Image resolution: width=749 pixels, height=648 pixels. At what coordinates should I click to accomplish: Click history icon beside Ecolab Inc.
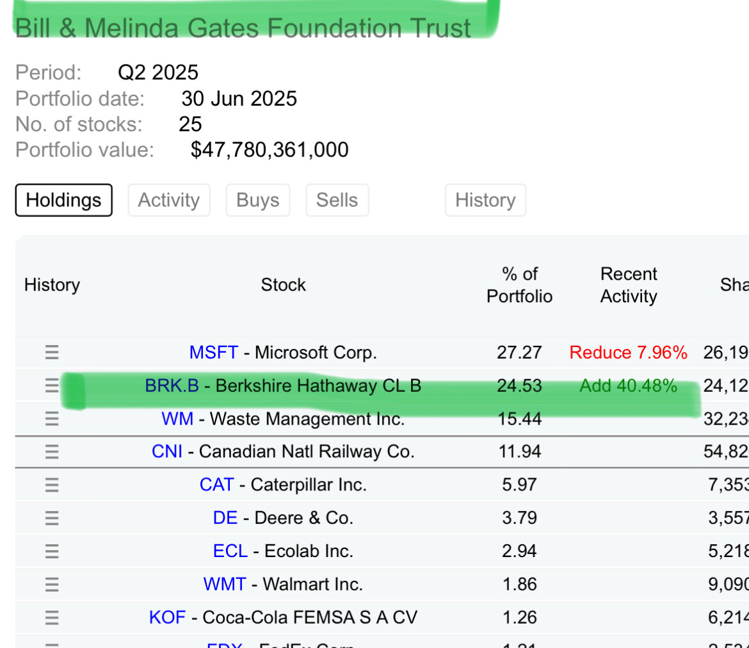tap(52, 551)
